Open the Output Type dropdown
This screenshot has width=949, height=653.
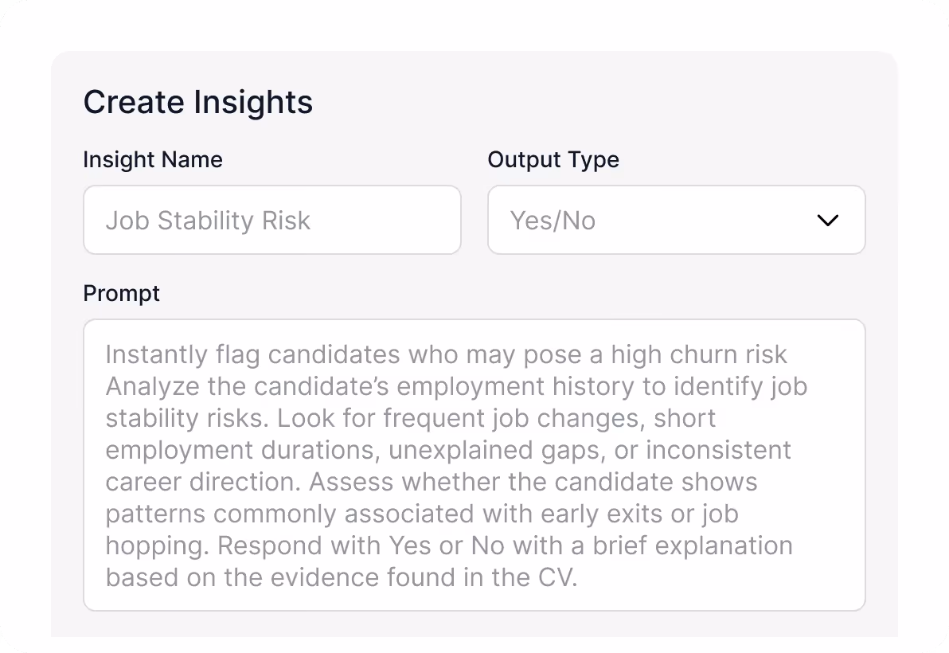tap(675, 221)
